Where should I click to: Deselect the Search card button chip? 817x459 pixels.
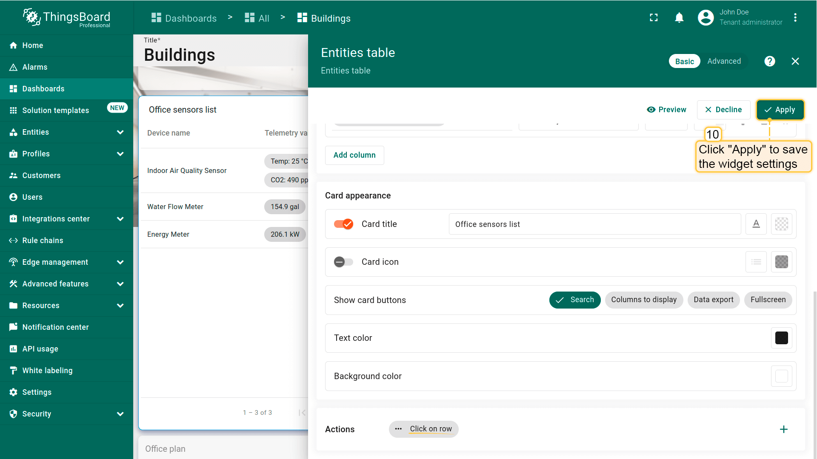[x=574, y=300]
